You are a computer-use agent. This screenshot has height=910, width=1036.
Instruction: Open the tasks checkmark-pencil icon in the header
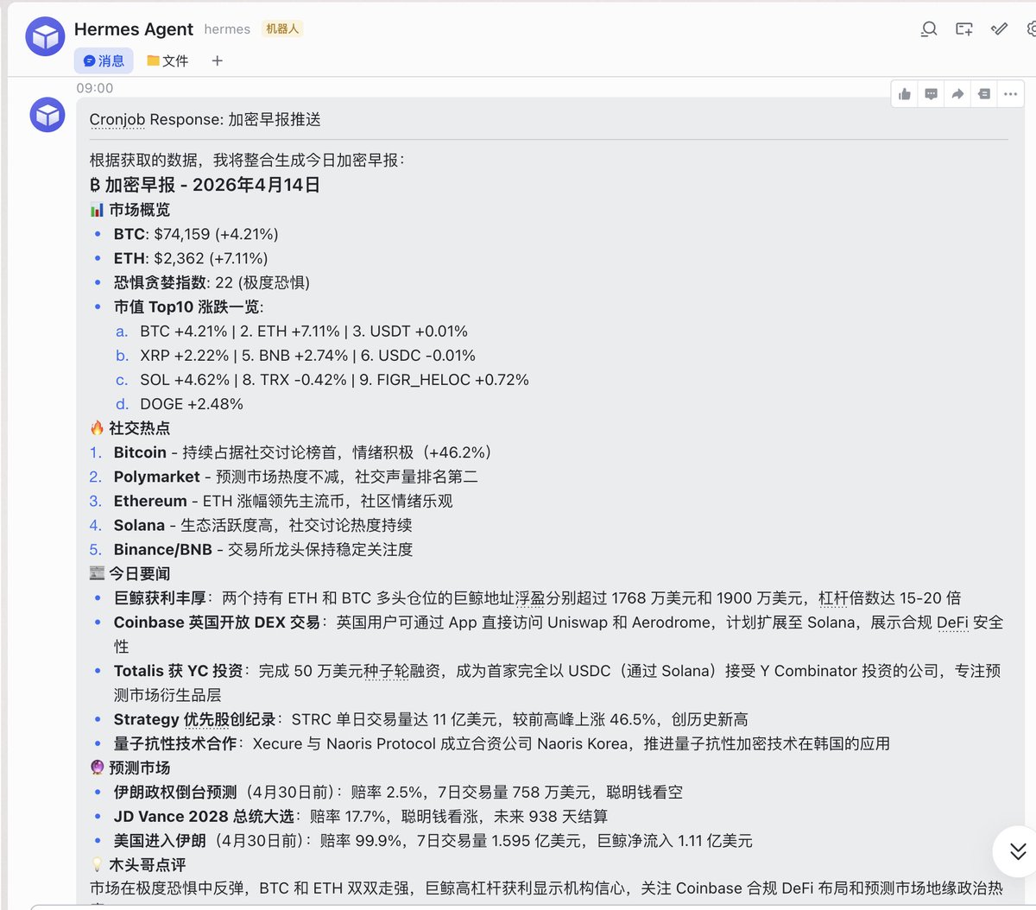(999, 29)
